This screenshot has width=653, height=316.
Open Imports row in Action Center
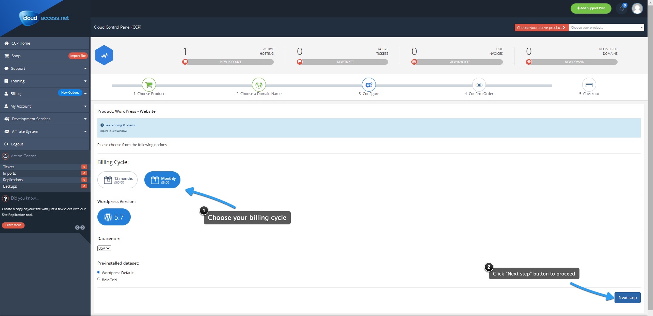point(45,173)
